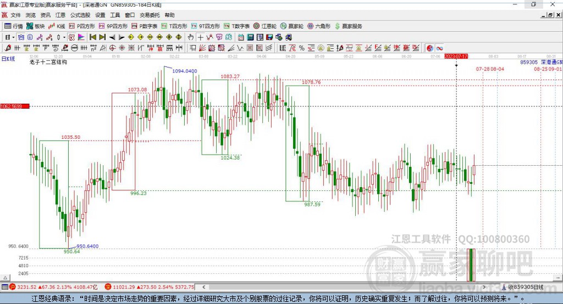Open the 赢家轮 wheel tool
This screenshot has width=563, height=304.
(292, 26)
